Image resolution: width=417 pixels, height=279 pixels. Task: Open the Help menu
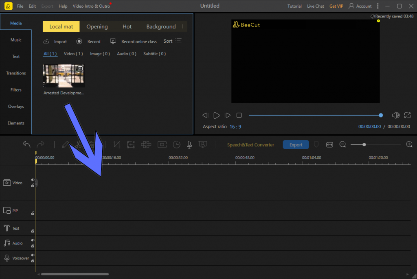point(63,6)
